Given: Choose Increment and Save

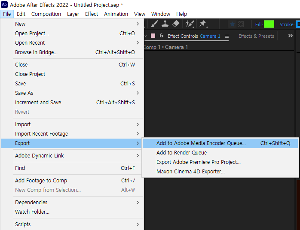Looking at the screenshot, I should coord(72,103).
